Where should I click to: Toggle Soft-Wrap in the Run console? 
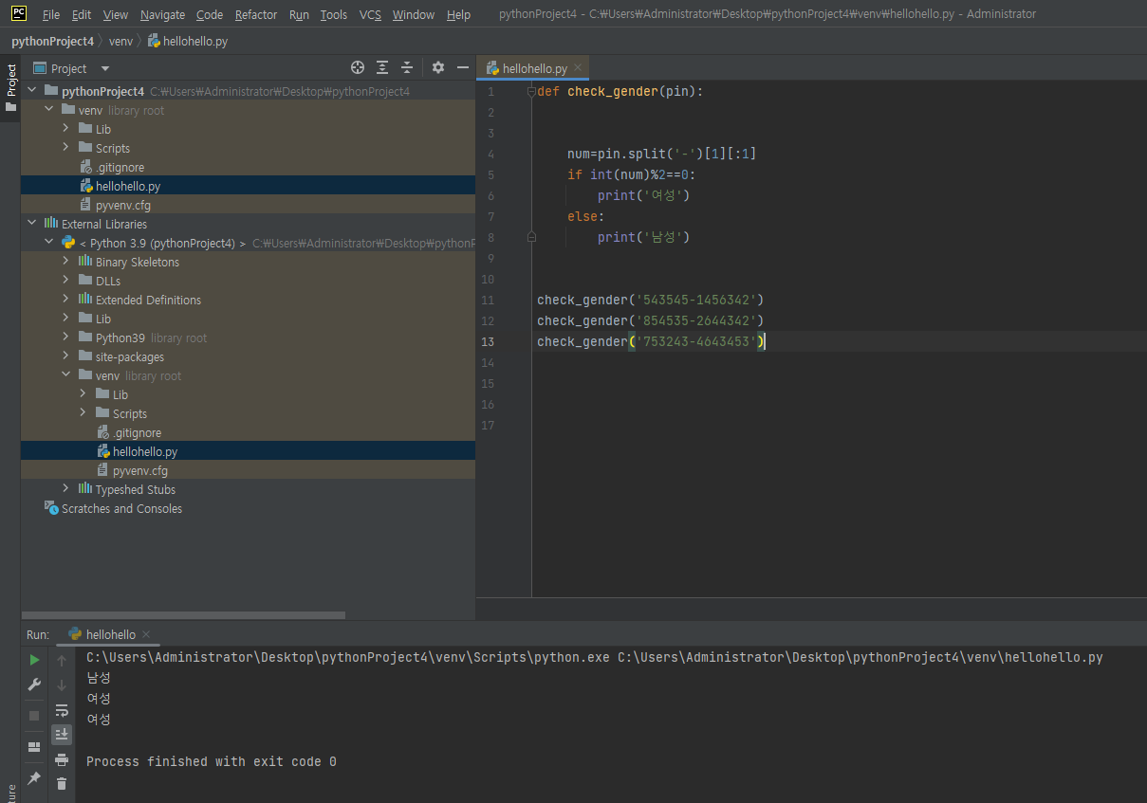(62, 710)
